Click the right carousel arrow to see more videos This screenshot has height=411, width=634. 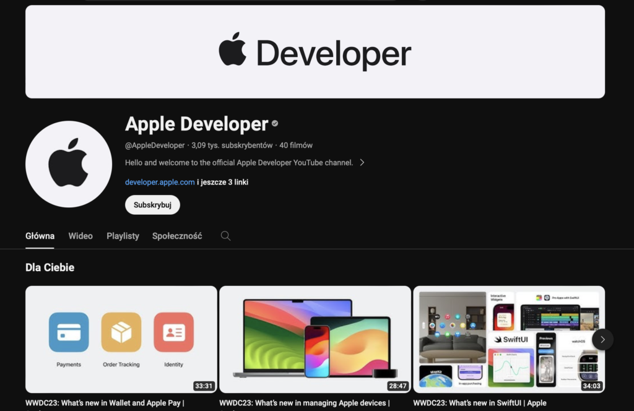[602, 339]
